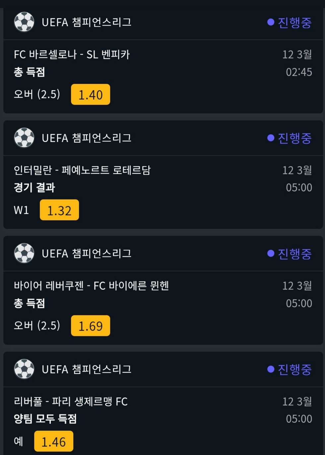Tap the 1.69 odds button

pos(91,326)
